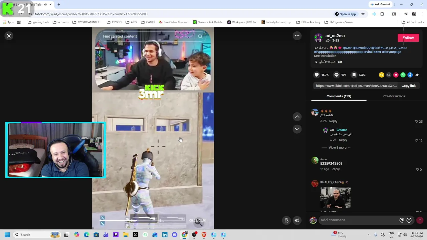Like the creator reply with 19 likes
427x240 pixels.
coord(417,140)
